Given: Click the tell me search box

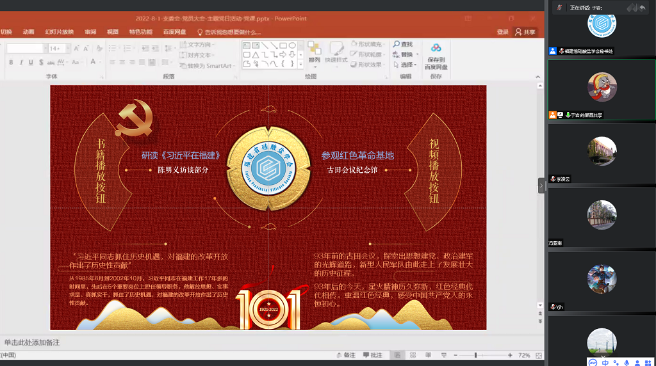Looking at the screenshot, I should (229, 32).
